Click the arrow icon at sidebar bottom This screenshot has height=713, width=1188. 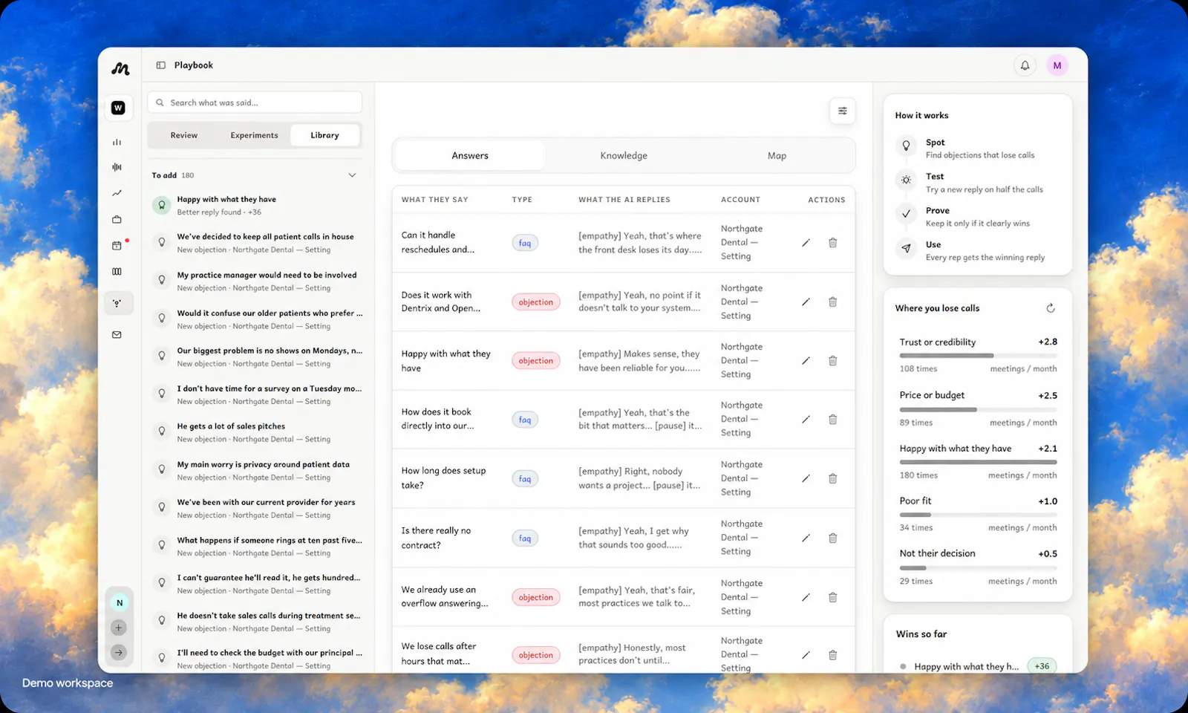(x=118, y=653)
